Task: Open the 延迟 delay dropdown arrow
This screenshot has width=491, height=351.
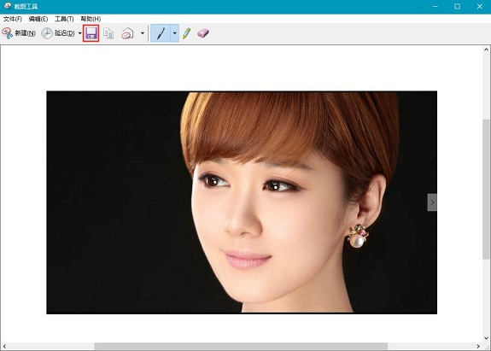Action: point(79,33)
